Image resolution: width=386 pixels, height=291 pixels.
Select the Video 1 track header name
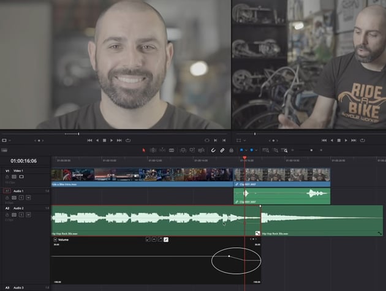[x=20, y=171]
